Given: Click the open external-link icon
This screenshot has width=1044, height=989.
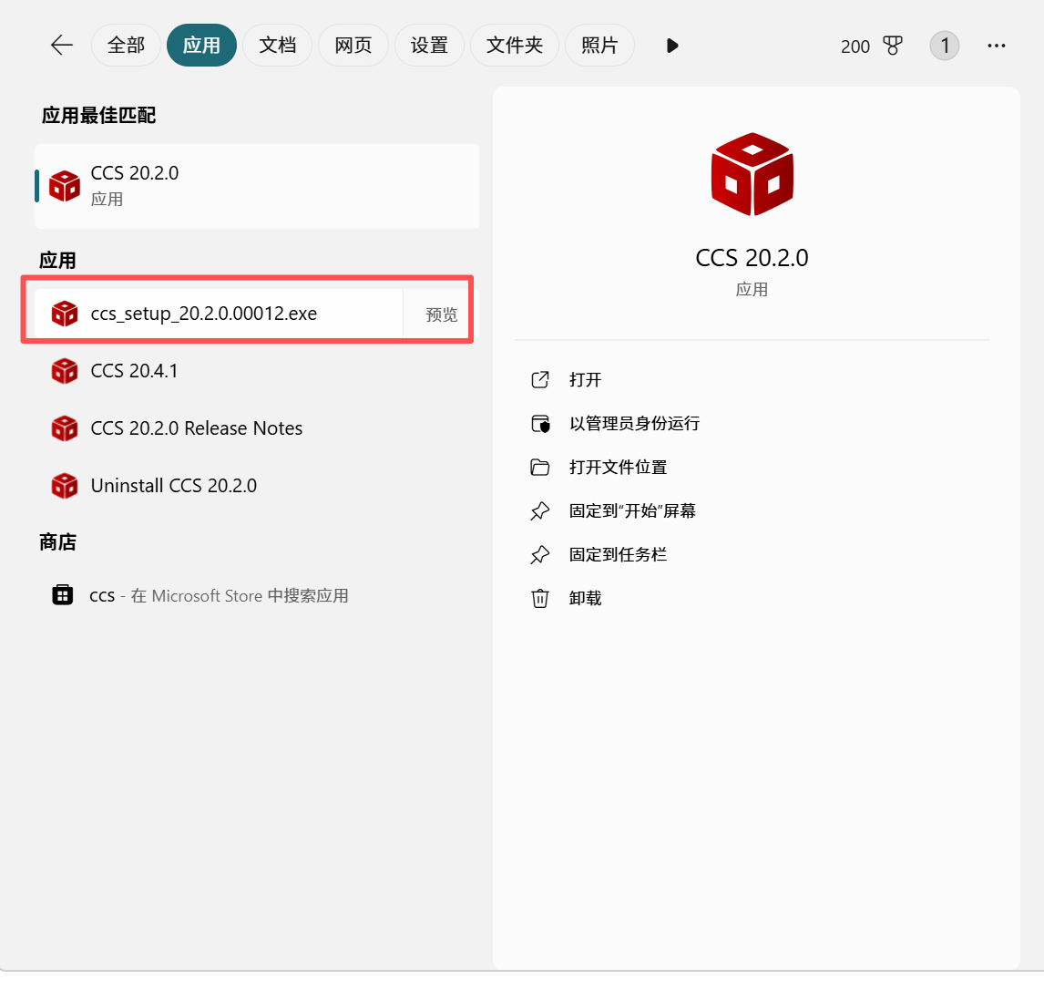Looking at the screenshot, I should [x=540, y=379].
